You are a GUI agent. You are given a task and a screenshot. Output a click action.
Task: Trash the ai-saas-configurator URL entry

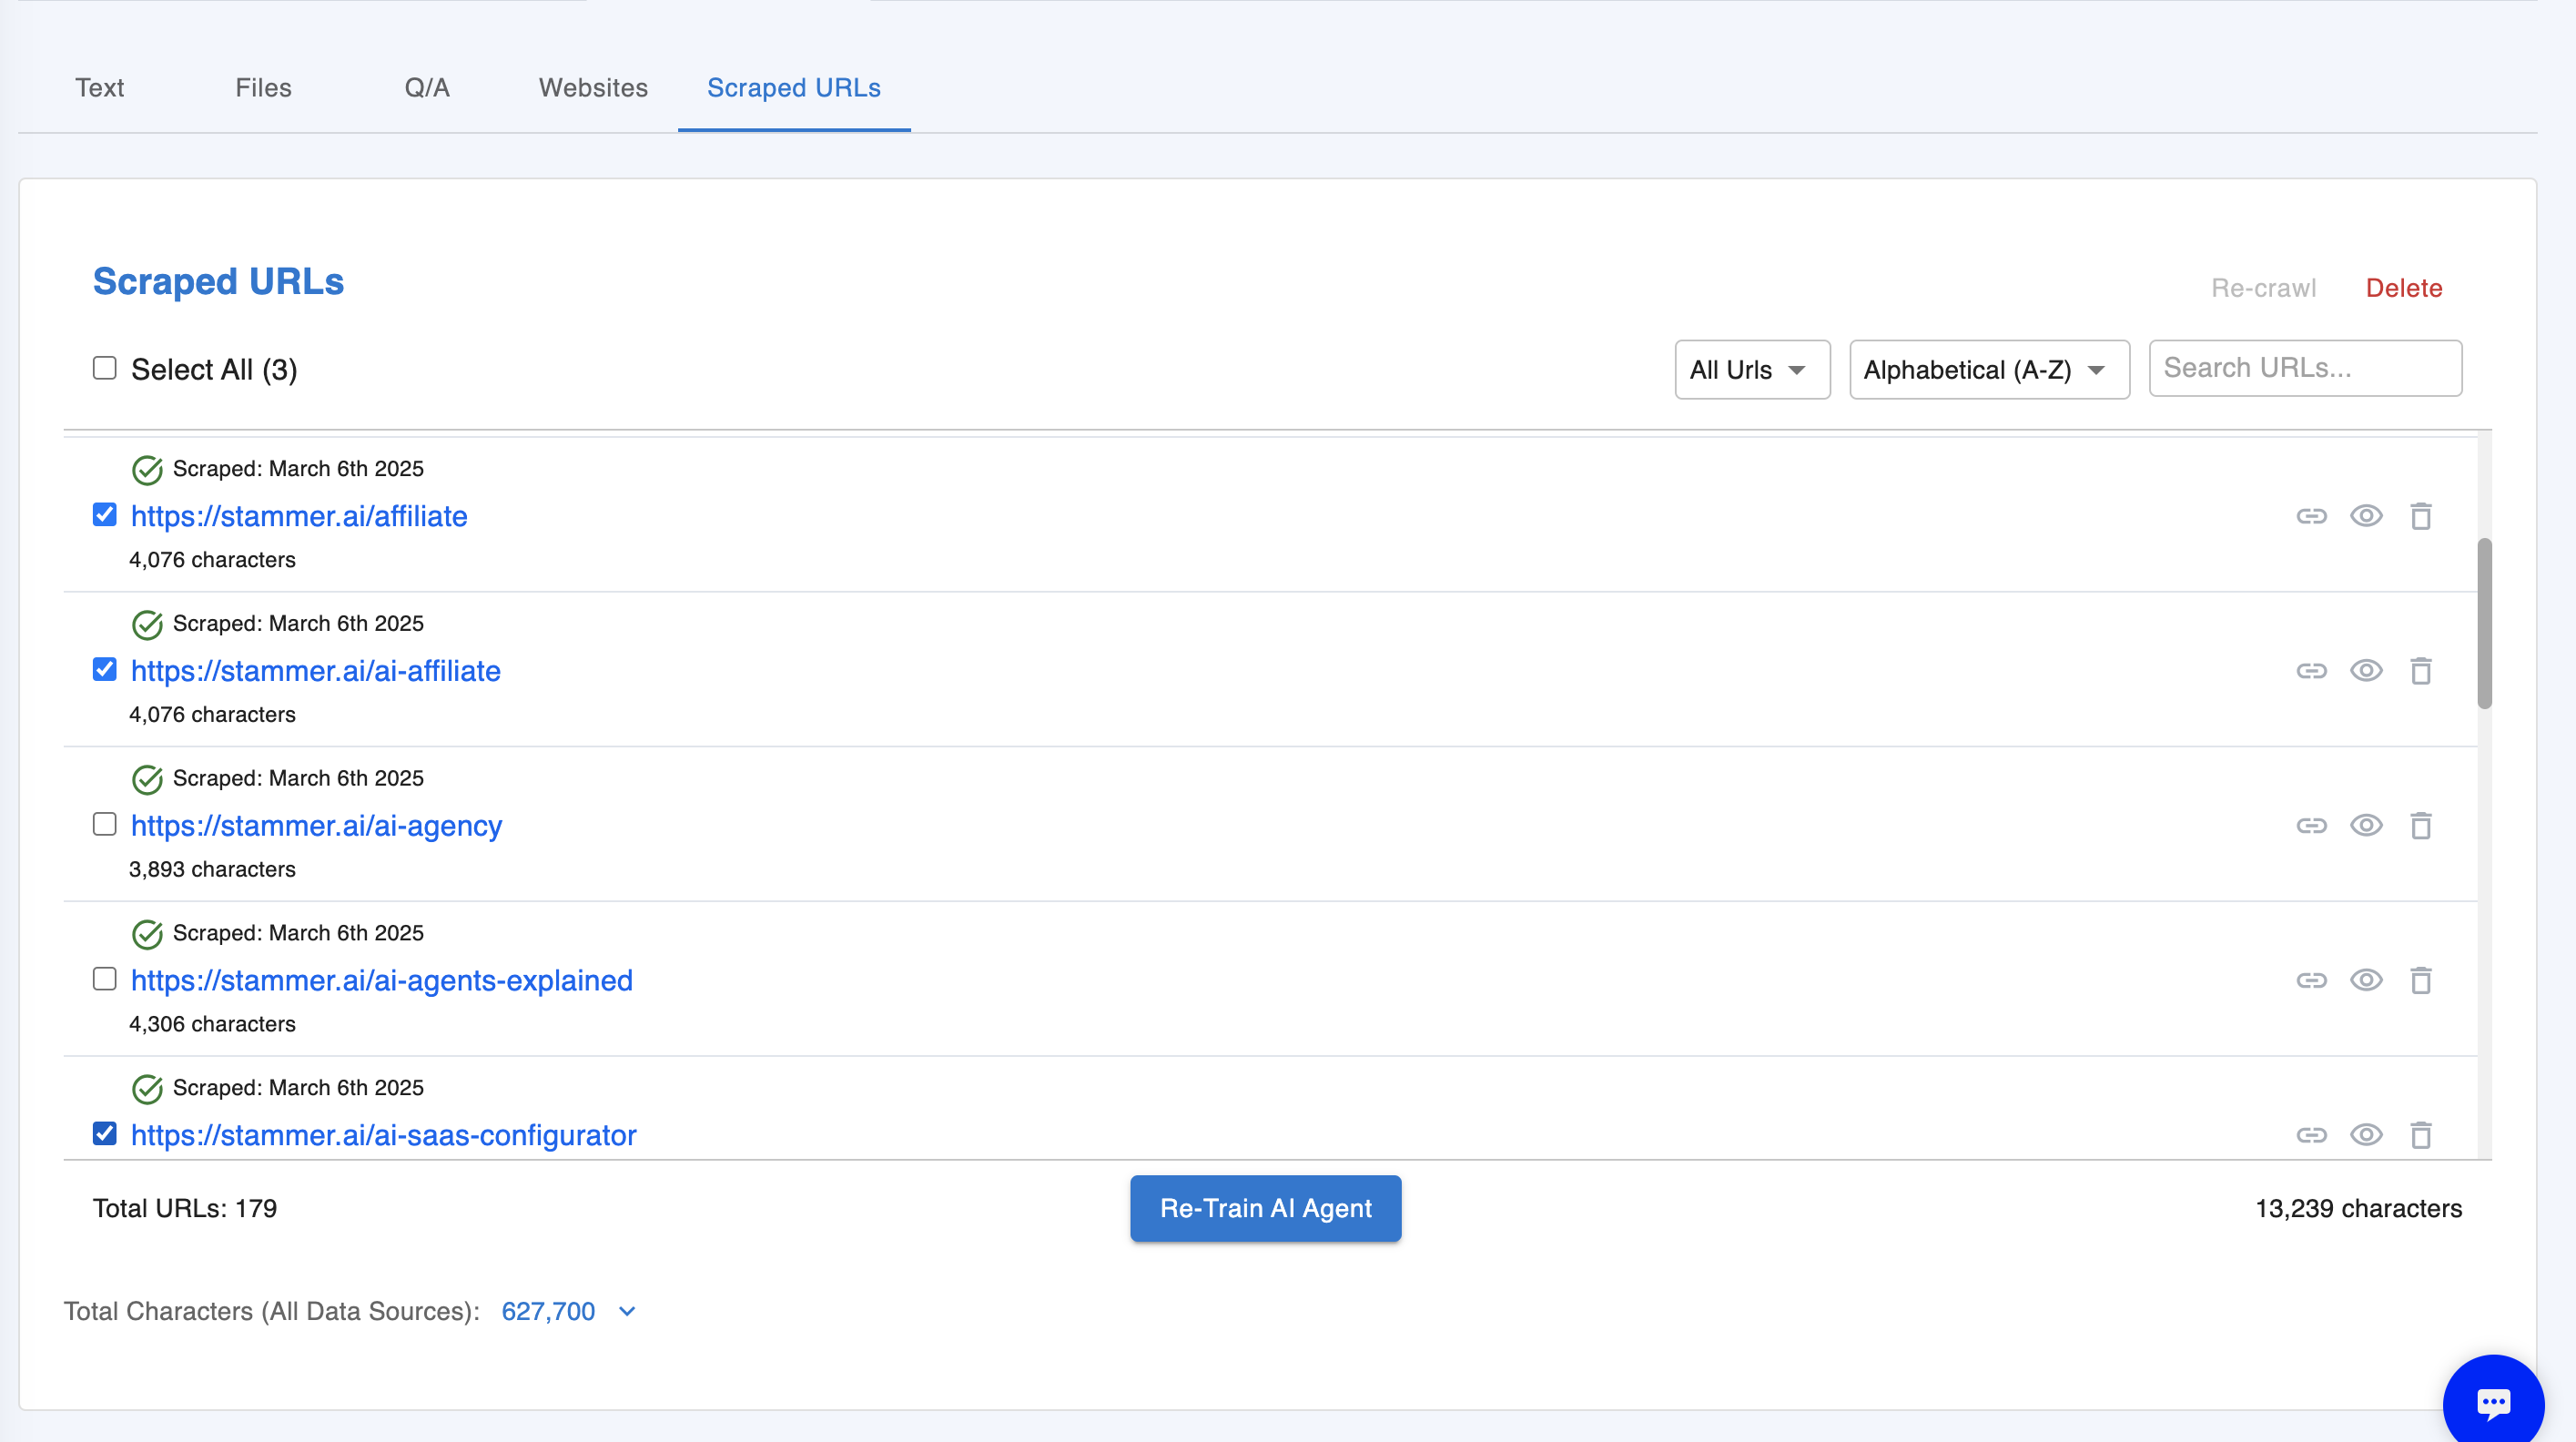(x=2421, y=1135)
